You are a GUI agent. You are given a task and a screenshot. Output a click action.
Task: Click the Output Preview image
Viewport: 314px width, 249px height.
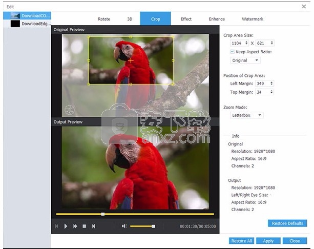[135, 168]
